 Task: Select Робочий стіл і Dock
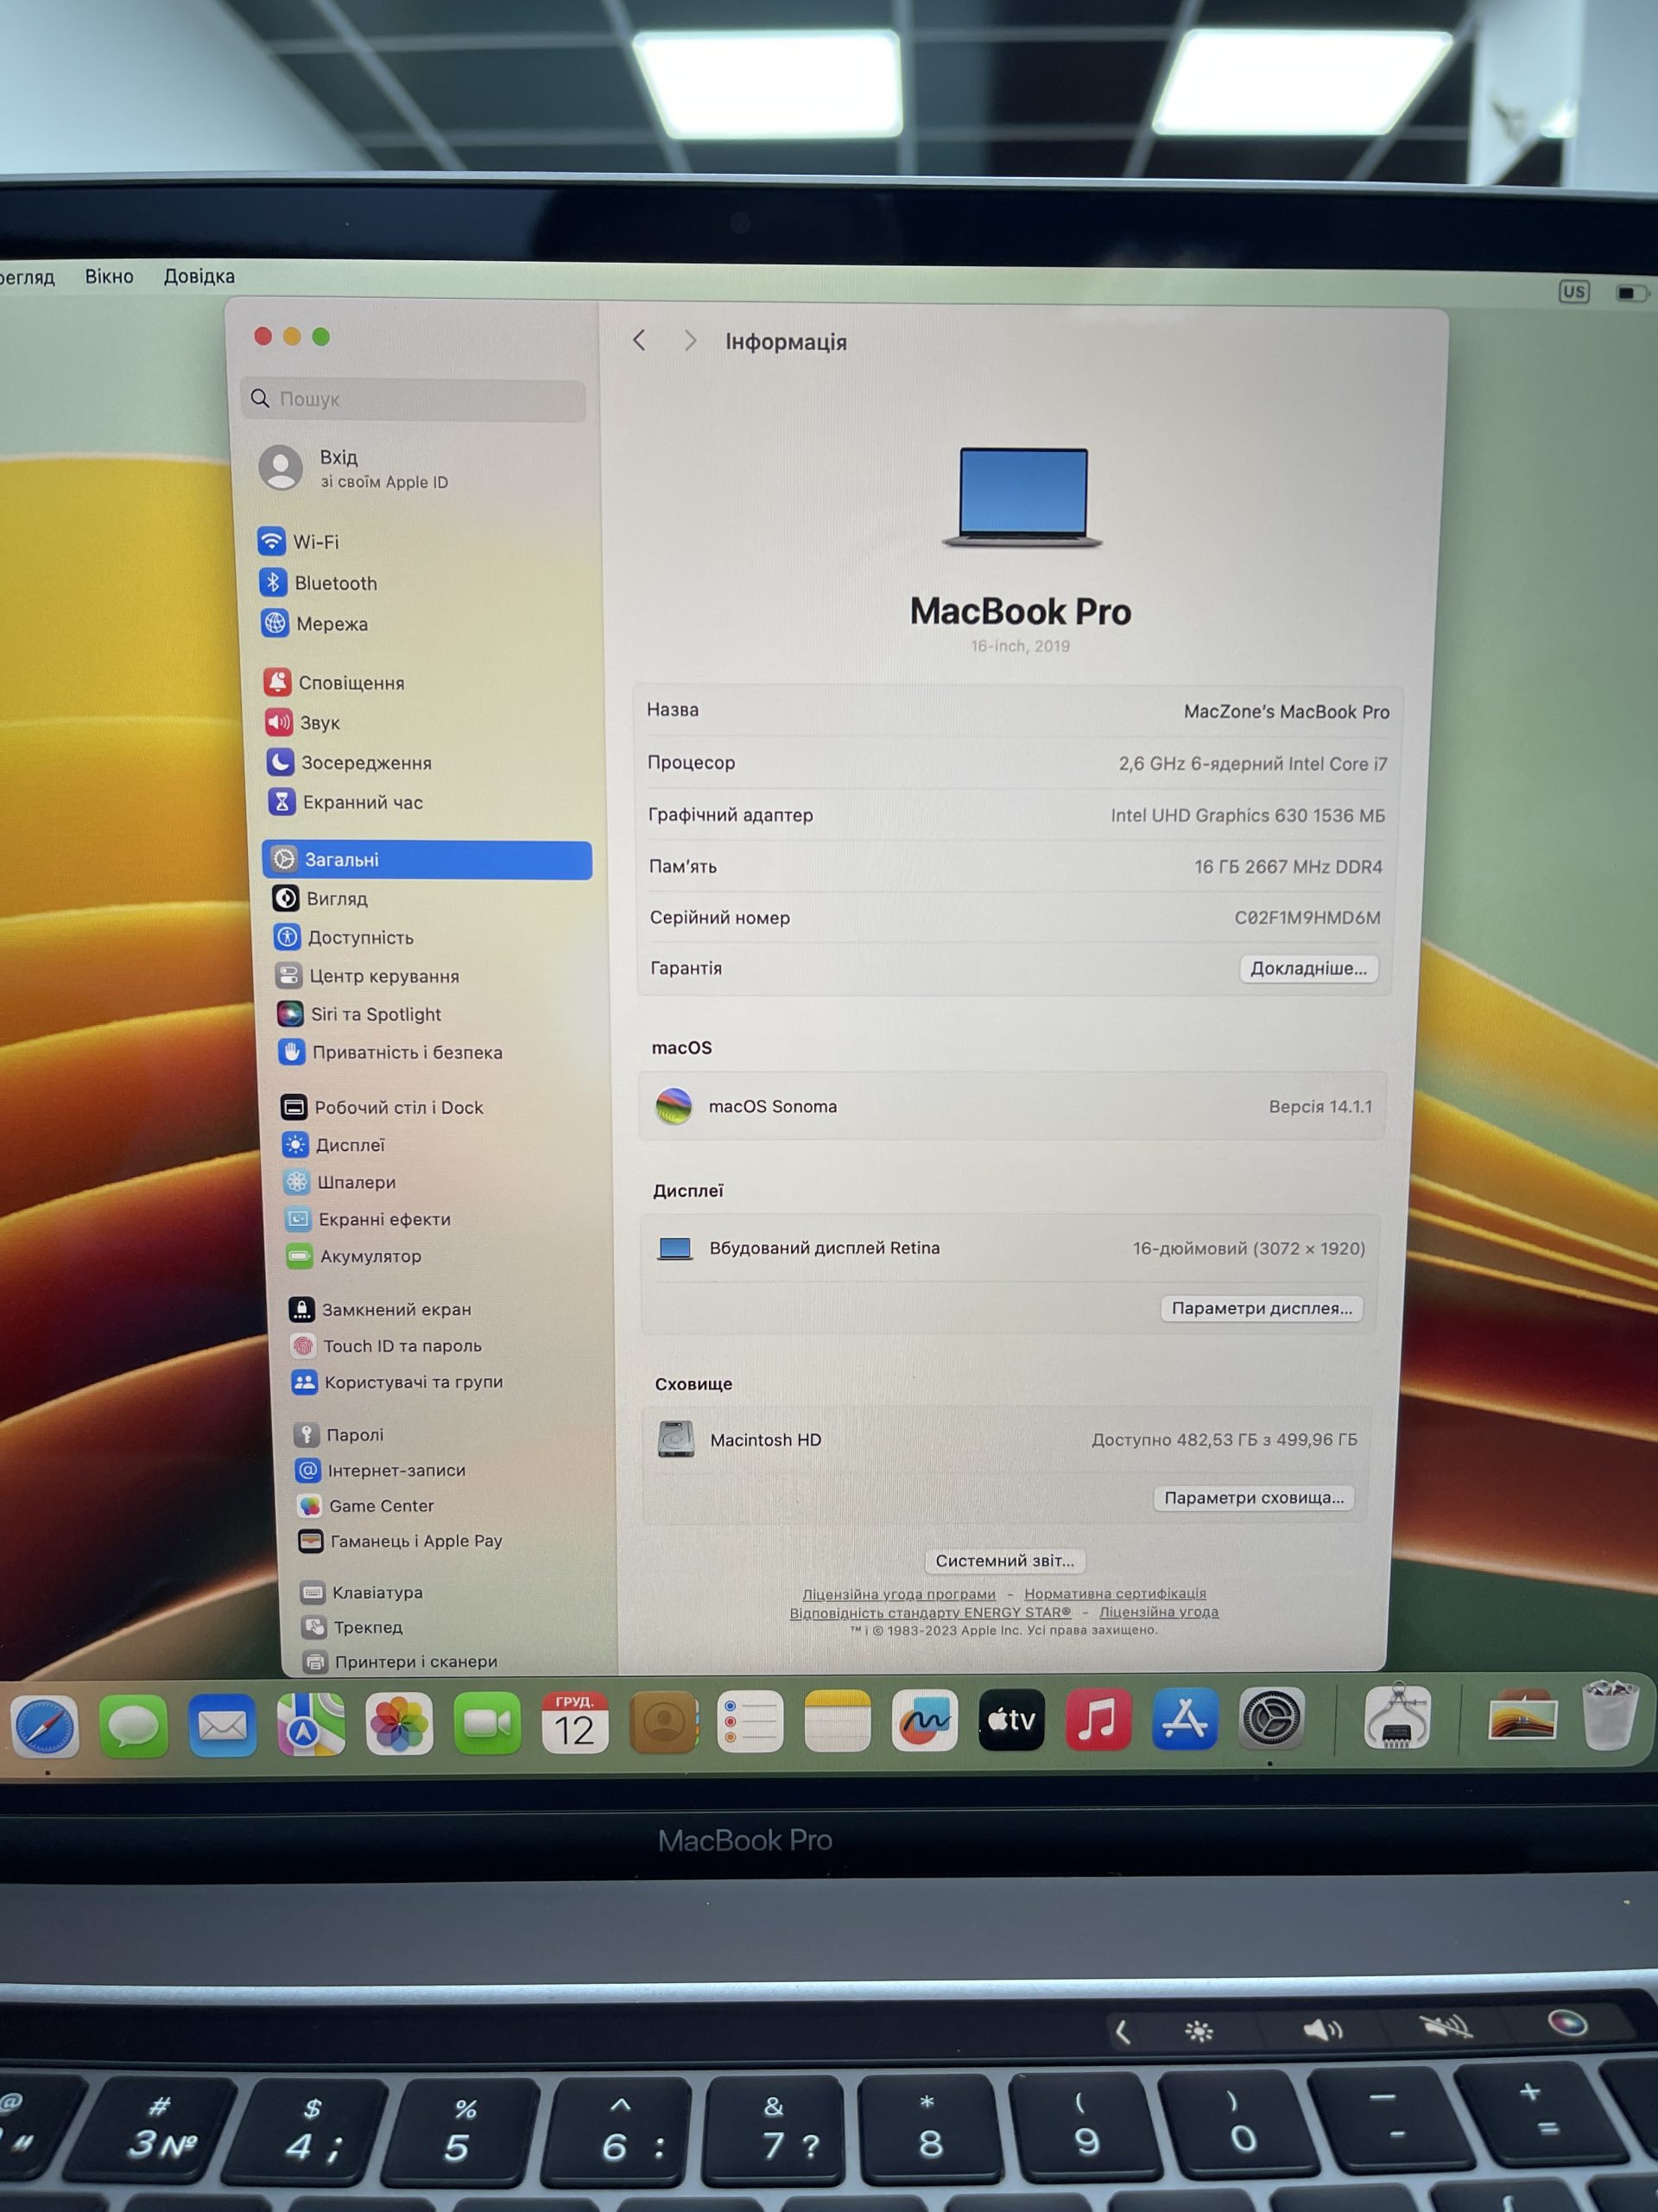[x=383, y=1107]
